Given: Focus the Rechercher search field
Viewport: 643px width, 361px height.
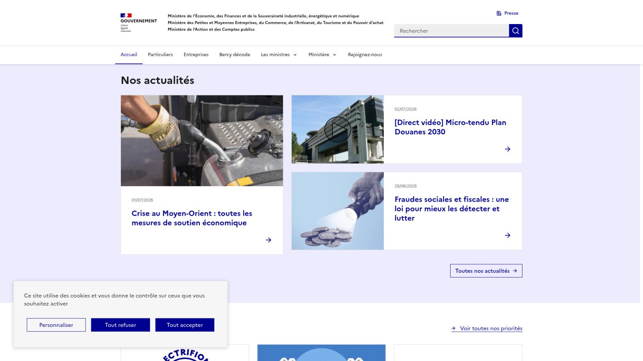Looking at the screenshot, I should coord(452,30).
